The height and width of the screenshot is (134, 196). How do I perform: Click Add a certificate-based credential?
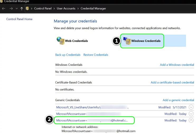coord(172,82)
